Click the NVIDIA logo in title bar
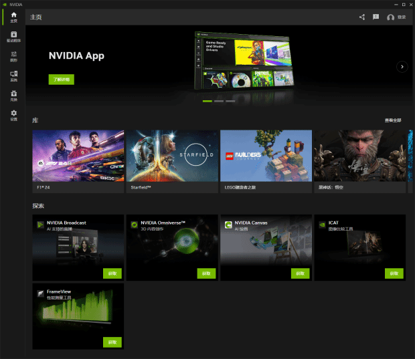 (5, 5)
